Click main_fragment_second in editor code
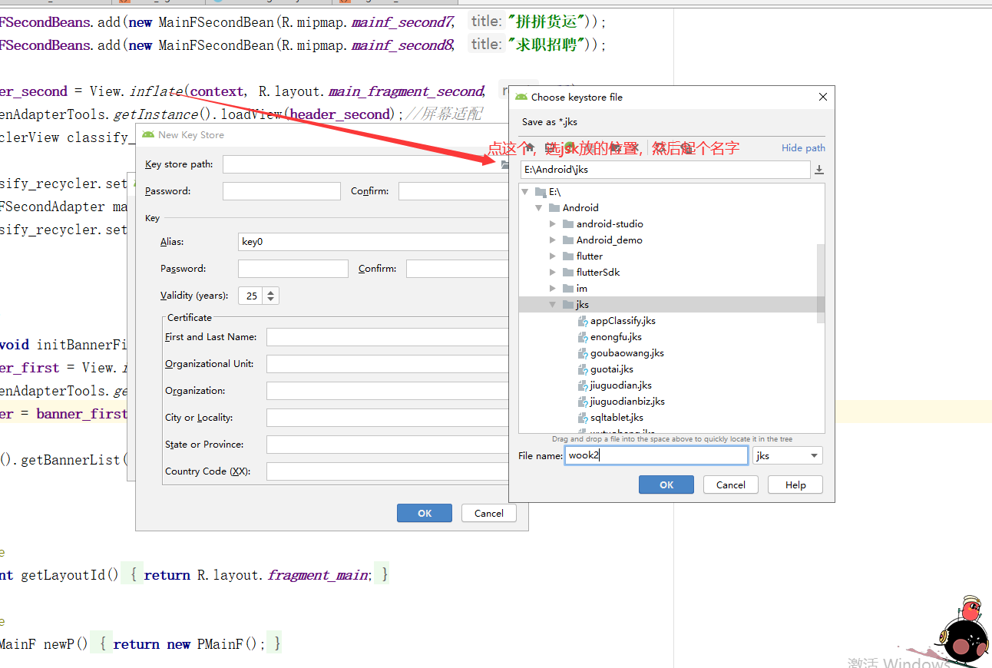 pyautogui.click(x=406, y=91)
